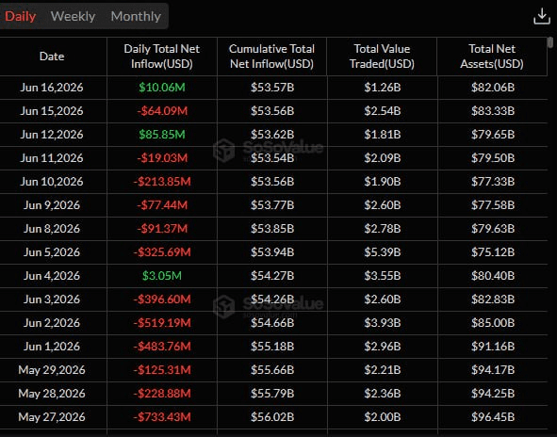Viewport: 557px width, 437px height.
Task: Select the May 27,2026 date cell
Action: tap(52, 417)
